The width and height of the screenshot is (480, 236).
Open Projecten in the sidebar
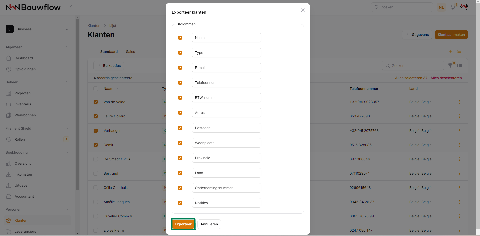coord(22,93)
